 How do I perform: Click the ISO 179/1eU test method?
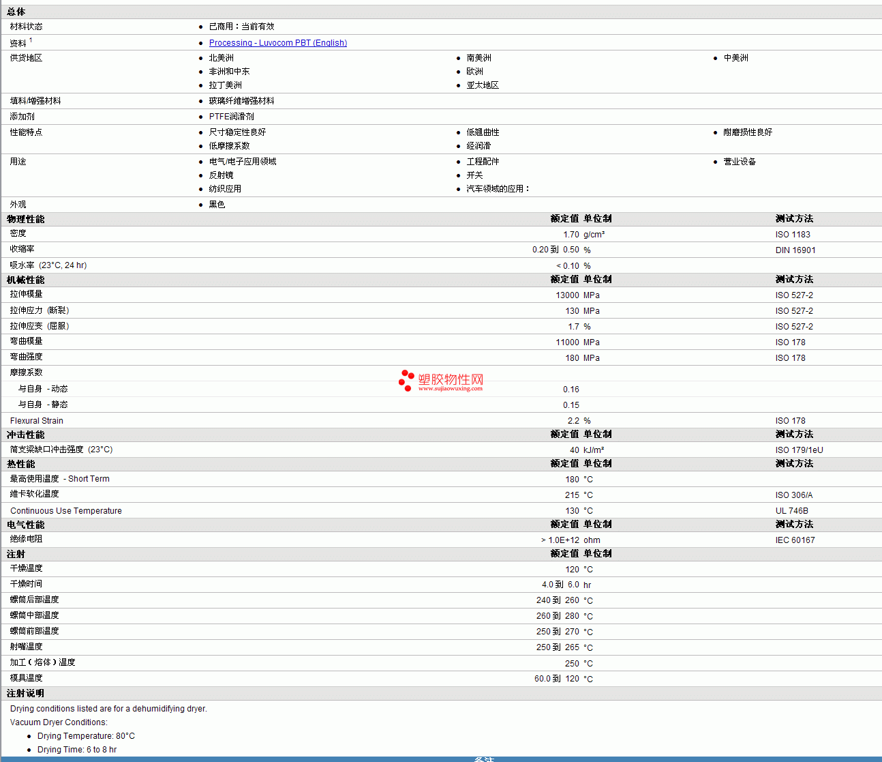click(800, 450)
